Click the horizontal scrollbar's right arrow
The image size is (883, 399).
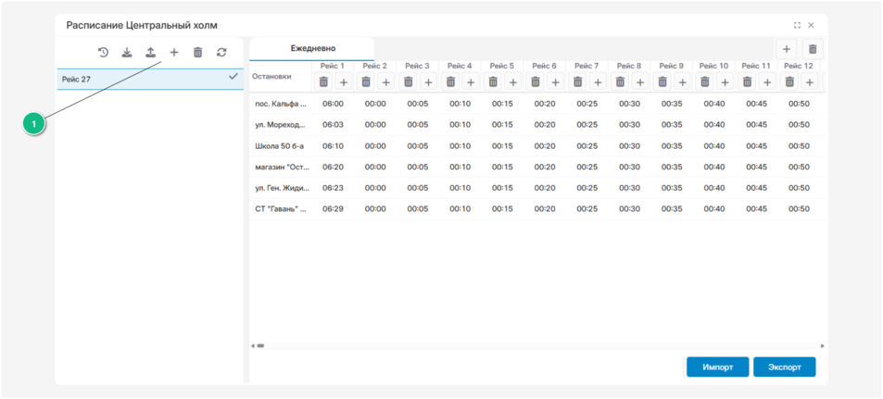(822, 346)
